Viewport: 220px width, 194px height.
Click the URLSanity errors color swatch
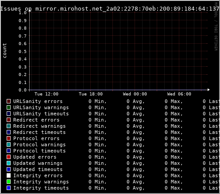point(8,101)
